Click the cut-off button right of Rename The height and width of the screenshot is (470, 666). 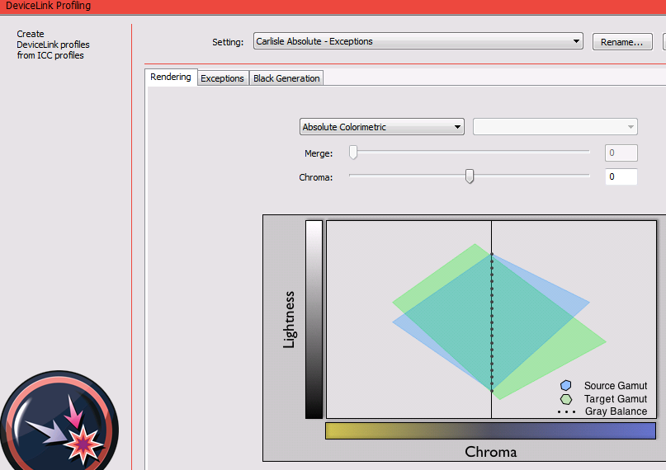[x=664, y=41]
